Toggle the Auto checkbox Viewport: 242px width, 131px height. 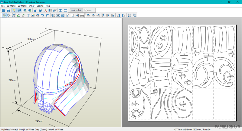tap(88, 10)
